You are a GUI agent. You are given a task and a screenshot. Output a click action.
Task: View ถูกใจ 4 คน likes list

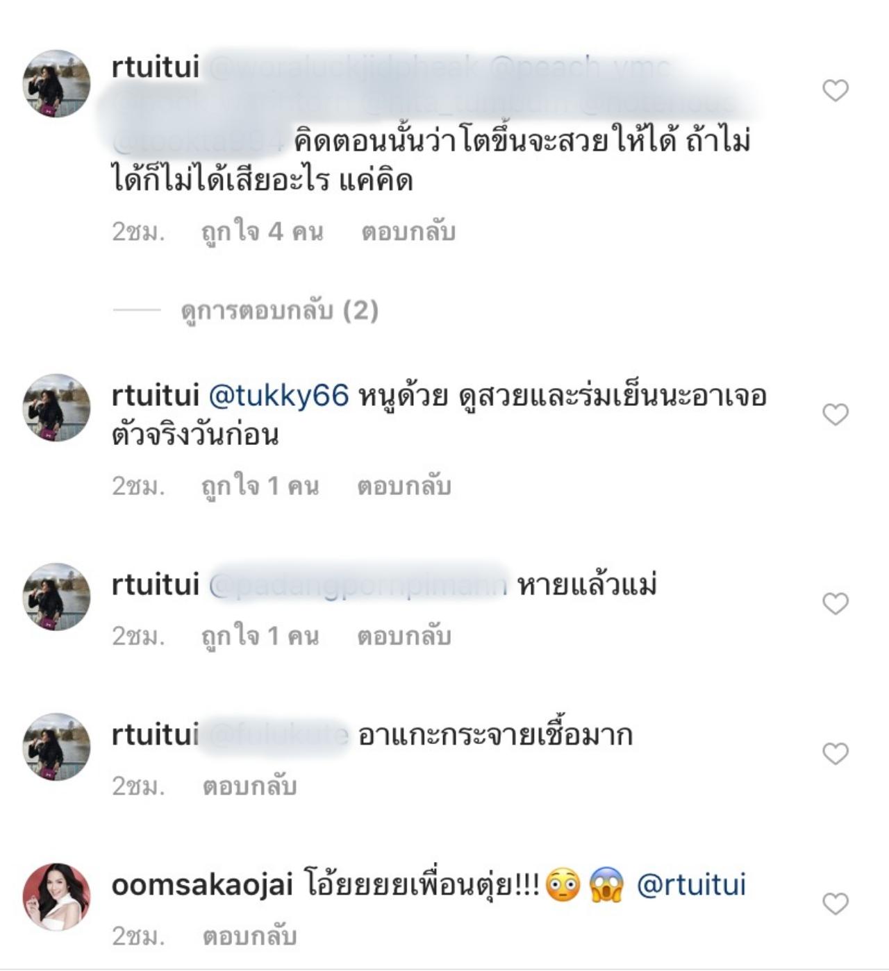262,231
